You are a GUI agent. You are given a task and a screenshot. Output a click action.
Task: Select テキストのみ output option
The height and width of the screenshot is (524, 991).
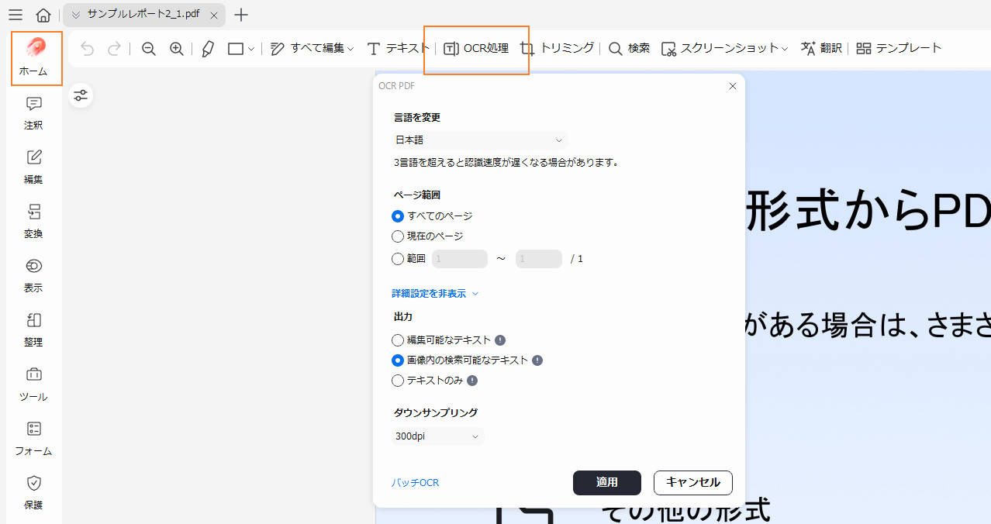coord(398,381)
